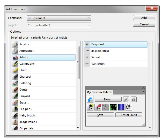Select Oil pastels in category list
Viewport: 162px width, 140px height.
[44, 128]
